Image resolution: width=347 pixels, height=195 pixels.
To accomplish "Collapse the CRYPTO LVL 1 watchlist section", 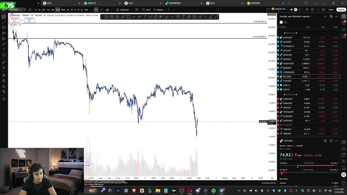I will (281, 33).
